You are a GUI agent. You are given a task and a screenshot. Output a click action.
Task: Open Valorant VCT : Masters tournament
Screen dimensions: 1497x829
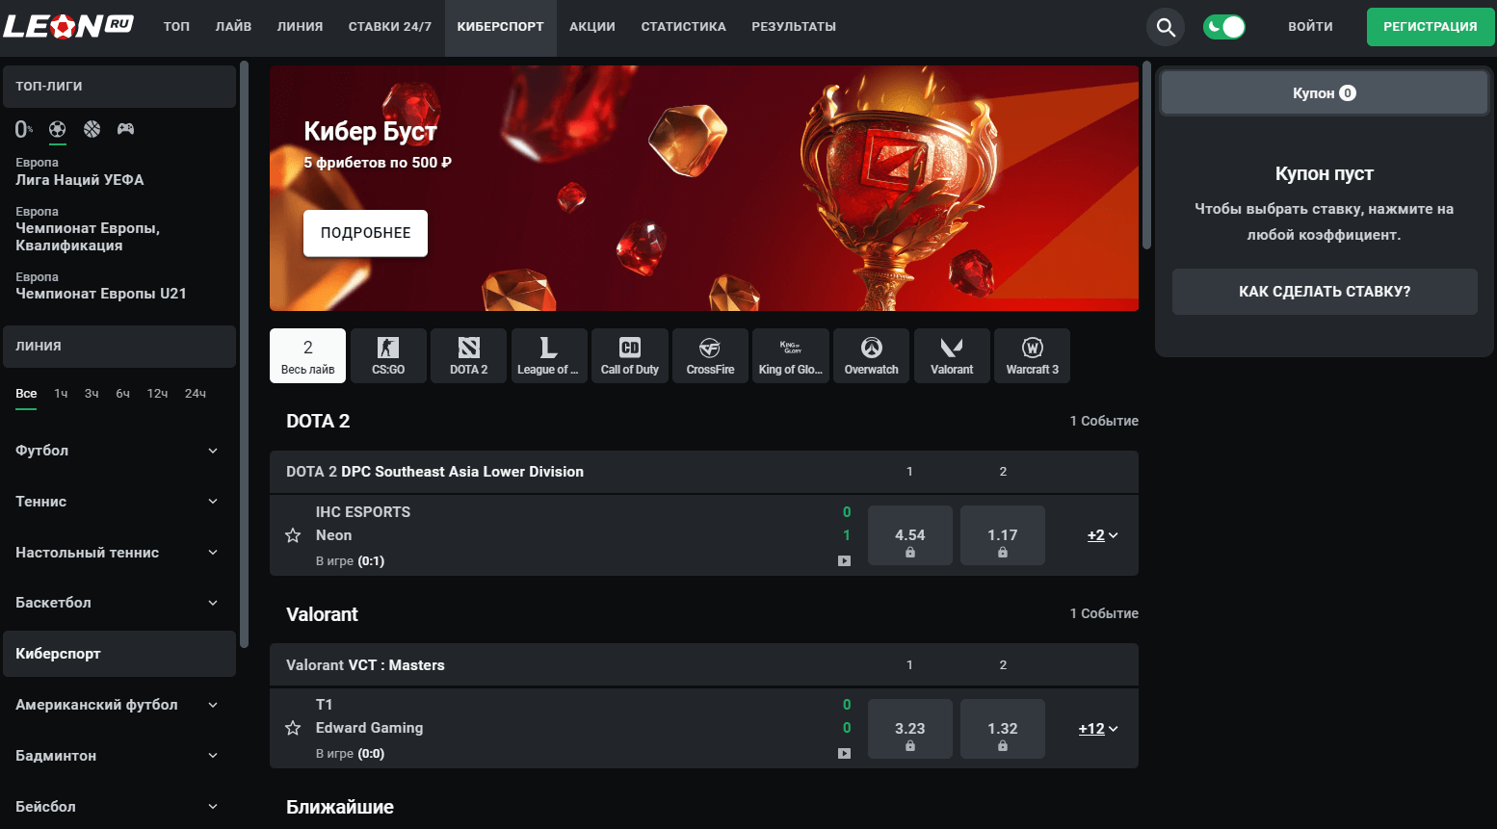coord(365,665)
